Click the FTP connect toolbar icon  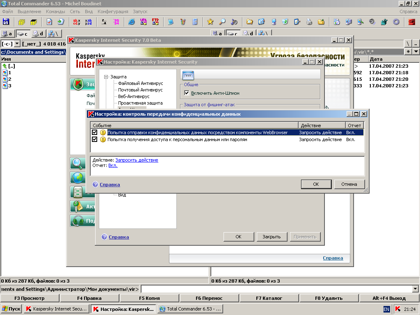coord(155,22)
